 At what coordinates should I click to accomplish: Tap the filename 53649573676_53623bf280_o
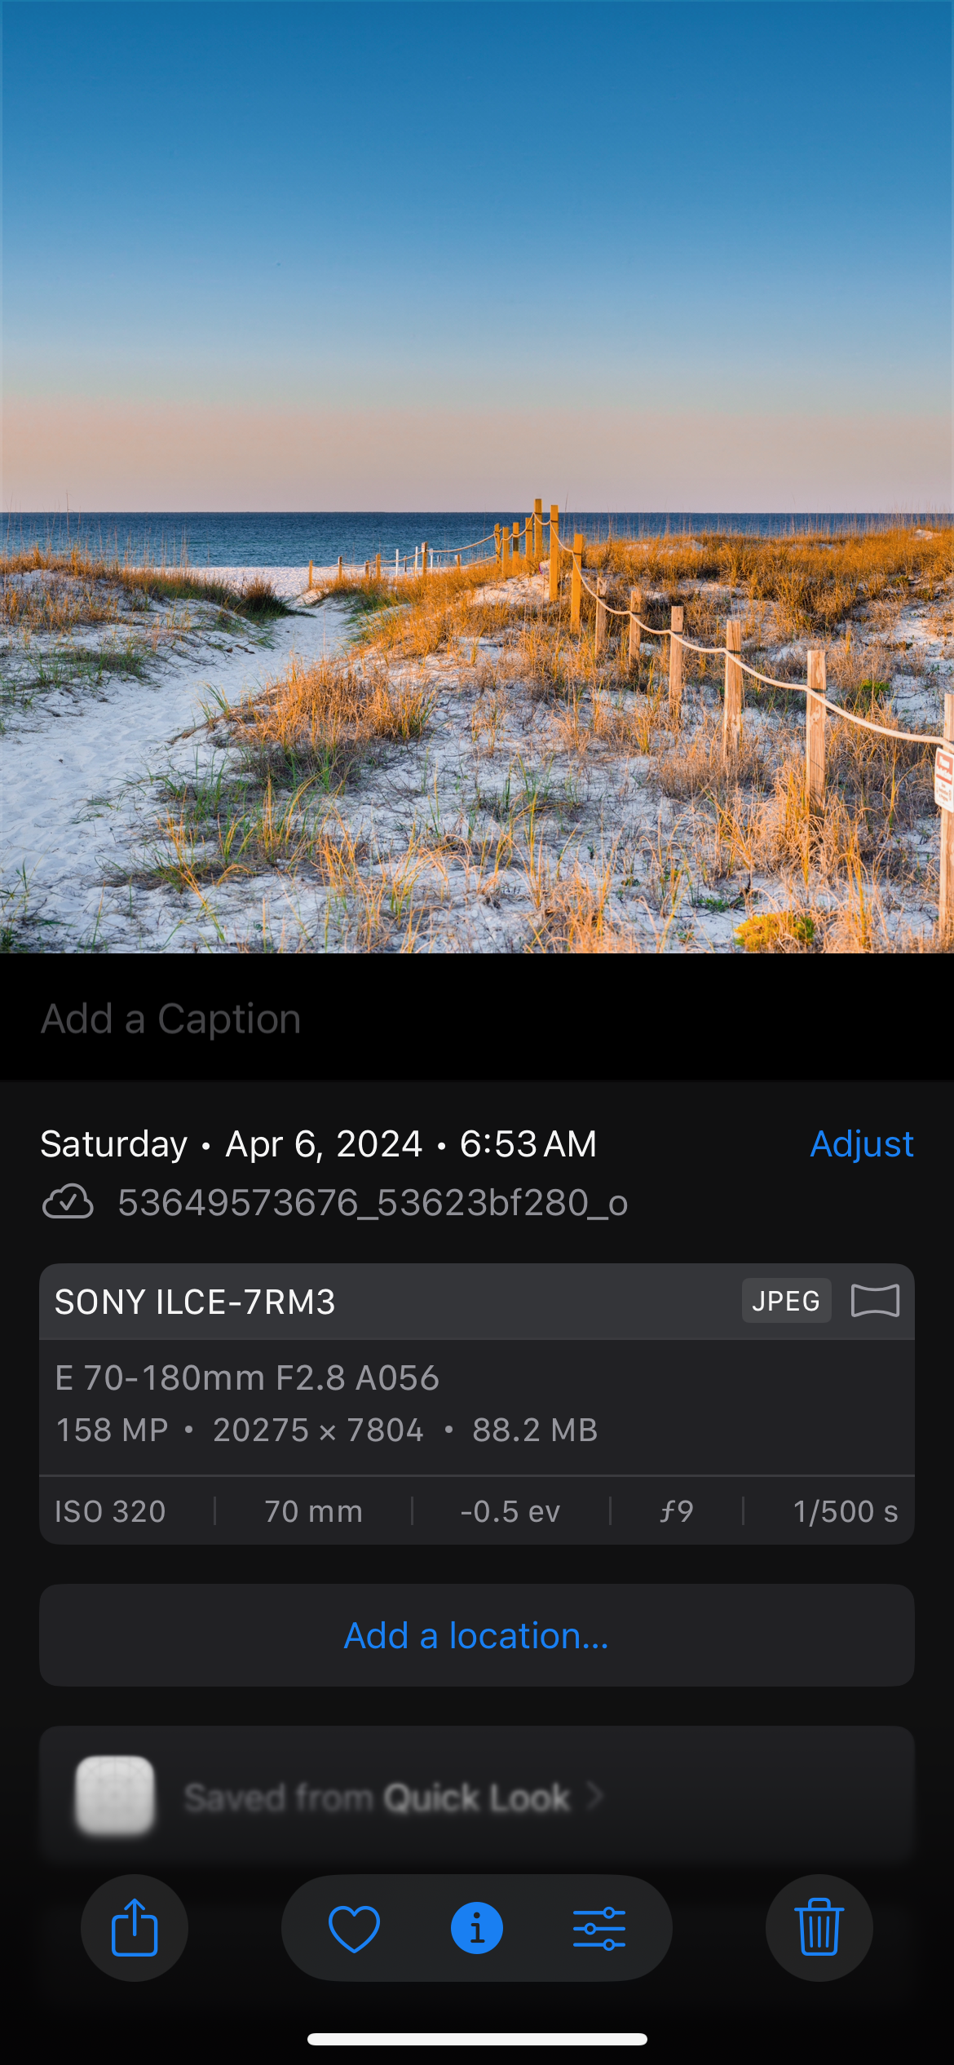[x=373, y=1203]
